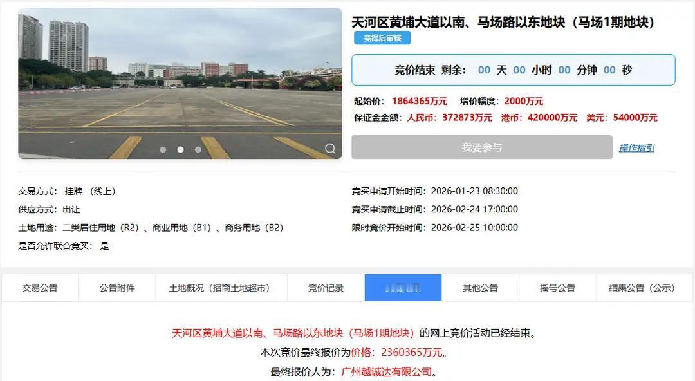Click joint bidding value 是
Image resolution: width=695 pixels, height=381 pixels.
105,246
